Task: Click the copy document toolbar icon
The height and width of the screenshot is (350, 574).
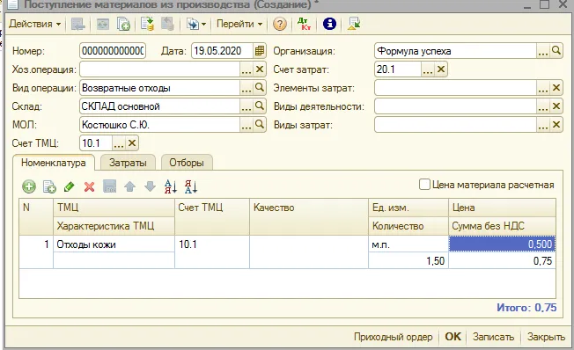Action: pos(124,24)
